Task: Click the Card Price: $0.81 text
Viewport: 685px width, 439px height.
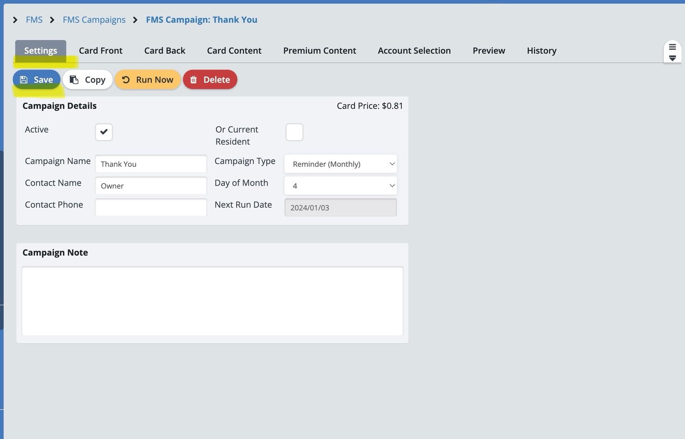Action: click(370, 106)
